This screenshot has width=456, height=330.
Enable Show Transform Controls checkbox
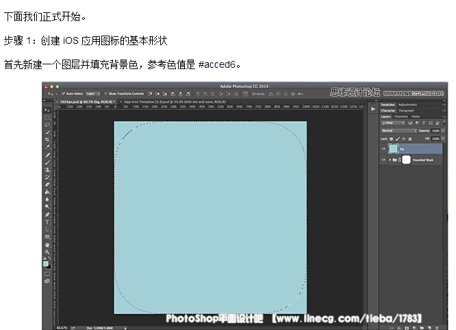coord(105,92)
